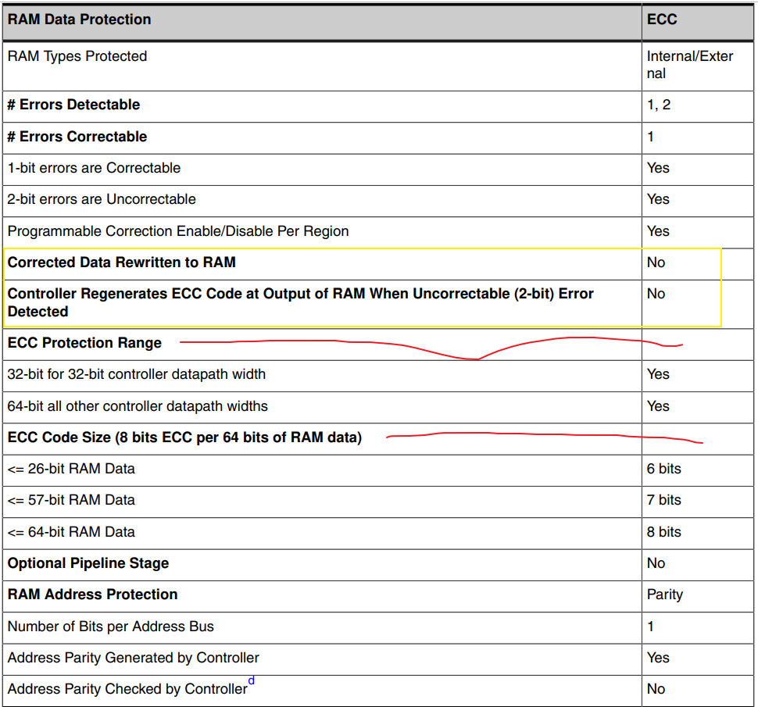Select '# Errors Detectable' row label
The width and height of the screenshot is (758, 707).
(x=73, y=105)
